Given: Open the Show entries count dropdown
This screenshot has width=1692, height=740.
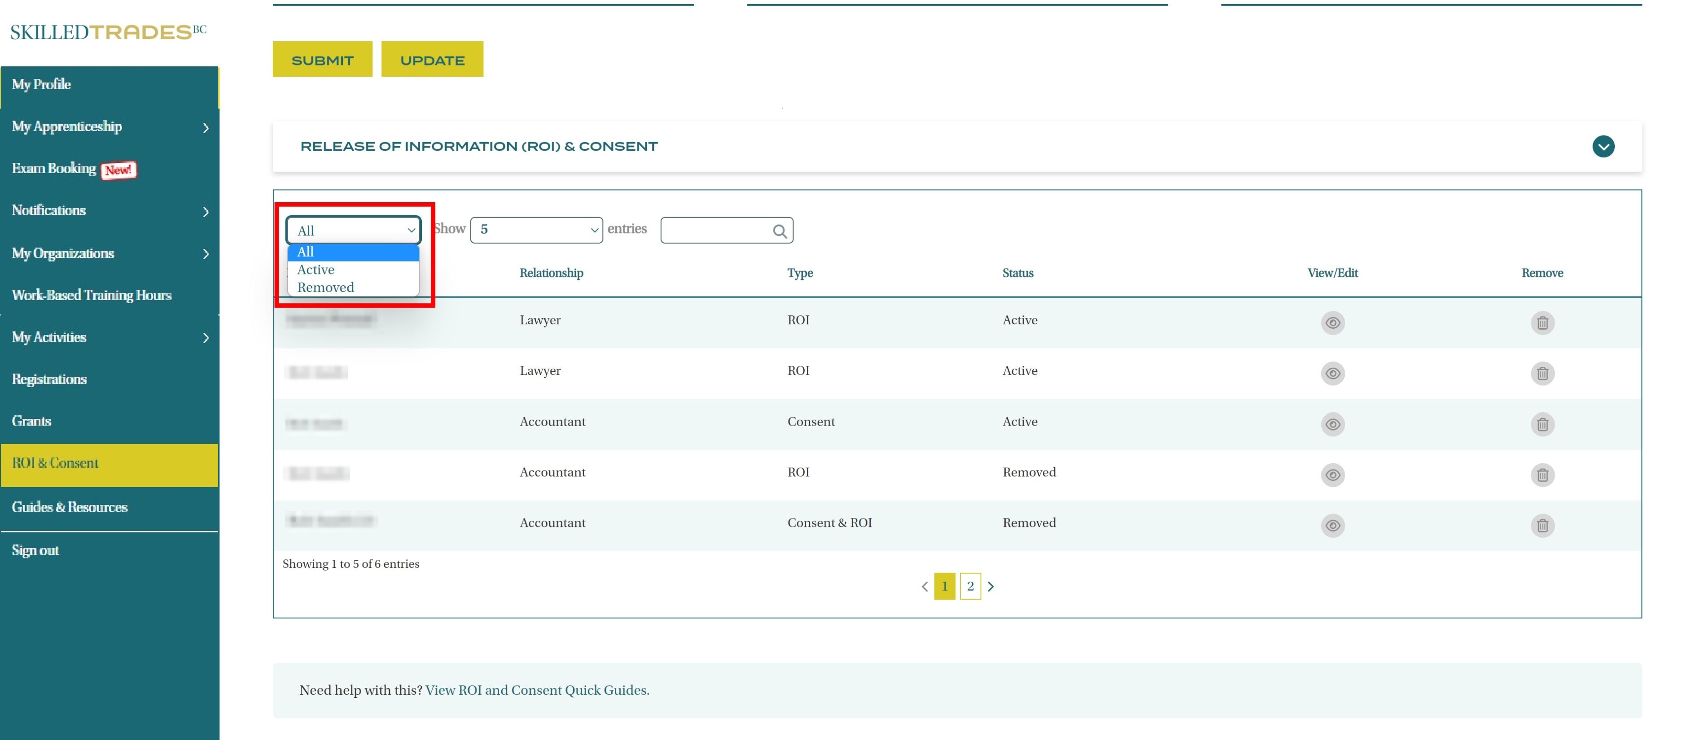Looking at the screenshot, I should click(x=536, y=230).
